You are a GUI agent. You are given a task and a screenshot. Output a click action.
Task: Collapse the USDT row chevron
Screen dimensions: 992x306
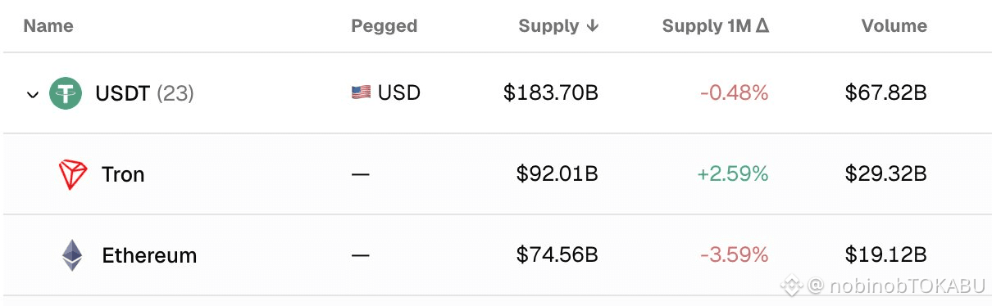click(33, 94)
